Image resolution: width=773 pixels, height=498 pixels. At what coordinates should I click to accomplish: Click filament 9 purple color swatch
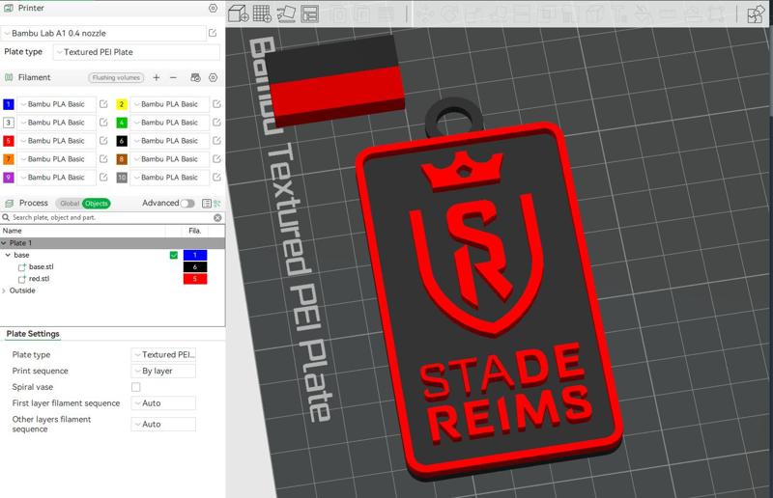click(x=9, y=177)
